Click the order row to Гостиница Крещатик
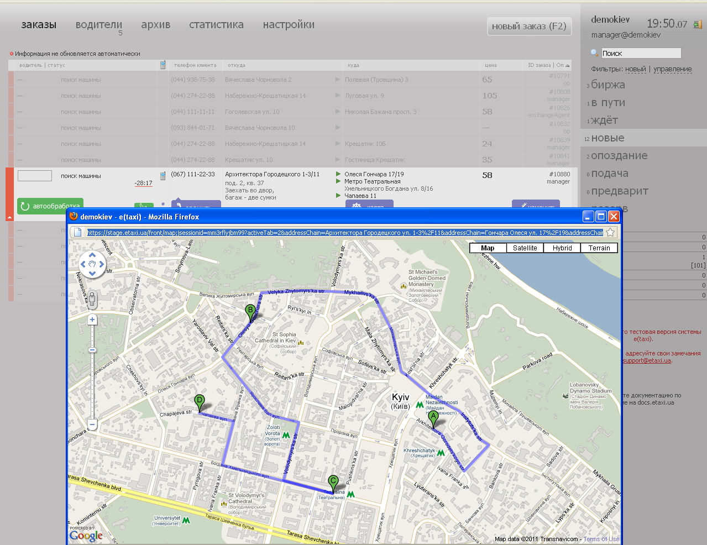 click(x=290, y=160)
